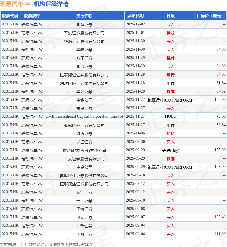The width and height of the screenshot is (227, 247).
Task: Click target price 125.00
Action: [220, 150]
